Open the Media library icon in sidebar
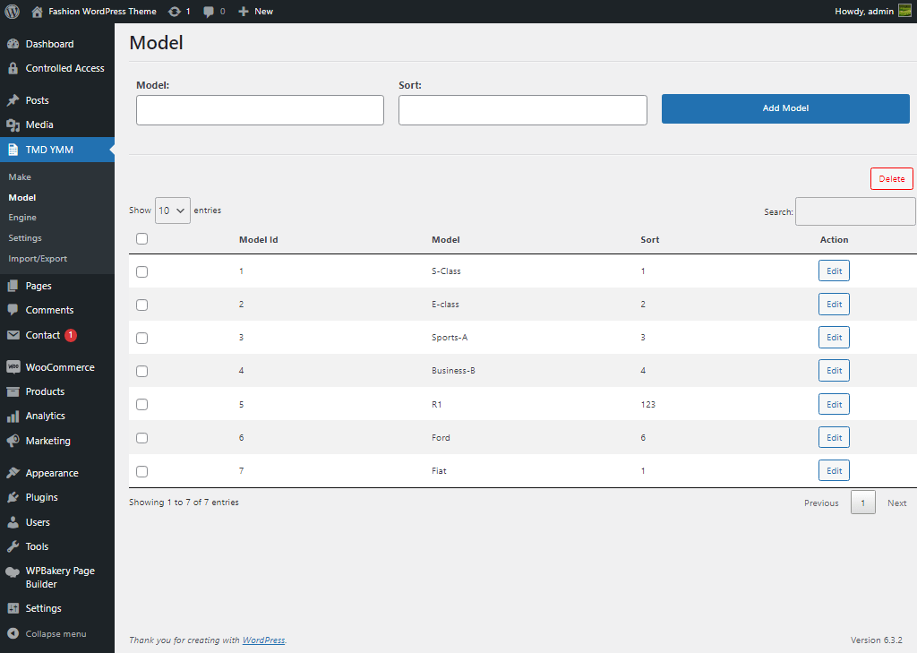Screen dimensions: 917x653 (x=14, y=125)
